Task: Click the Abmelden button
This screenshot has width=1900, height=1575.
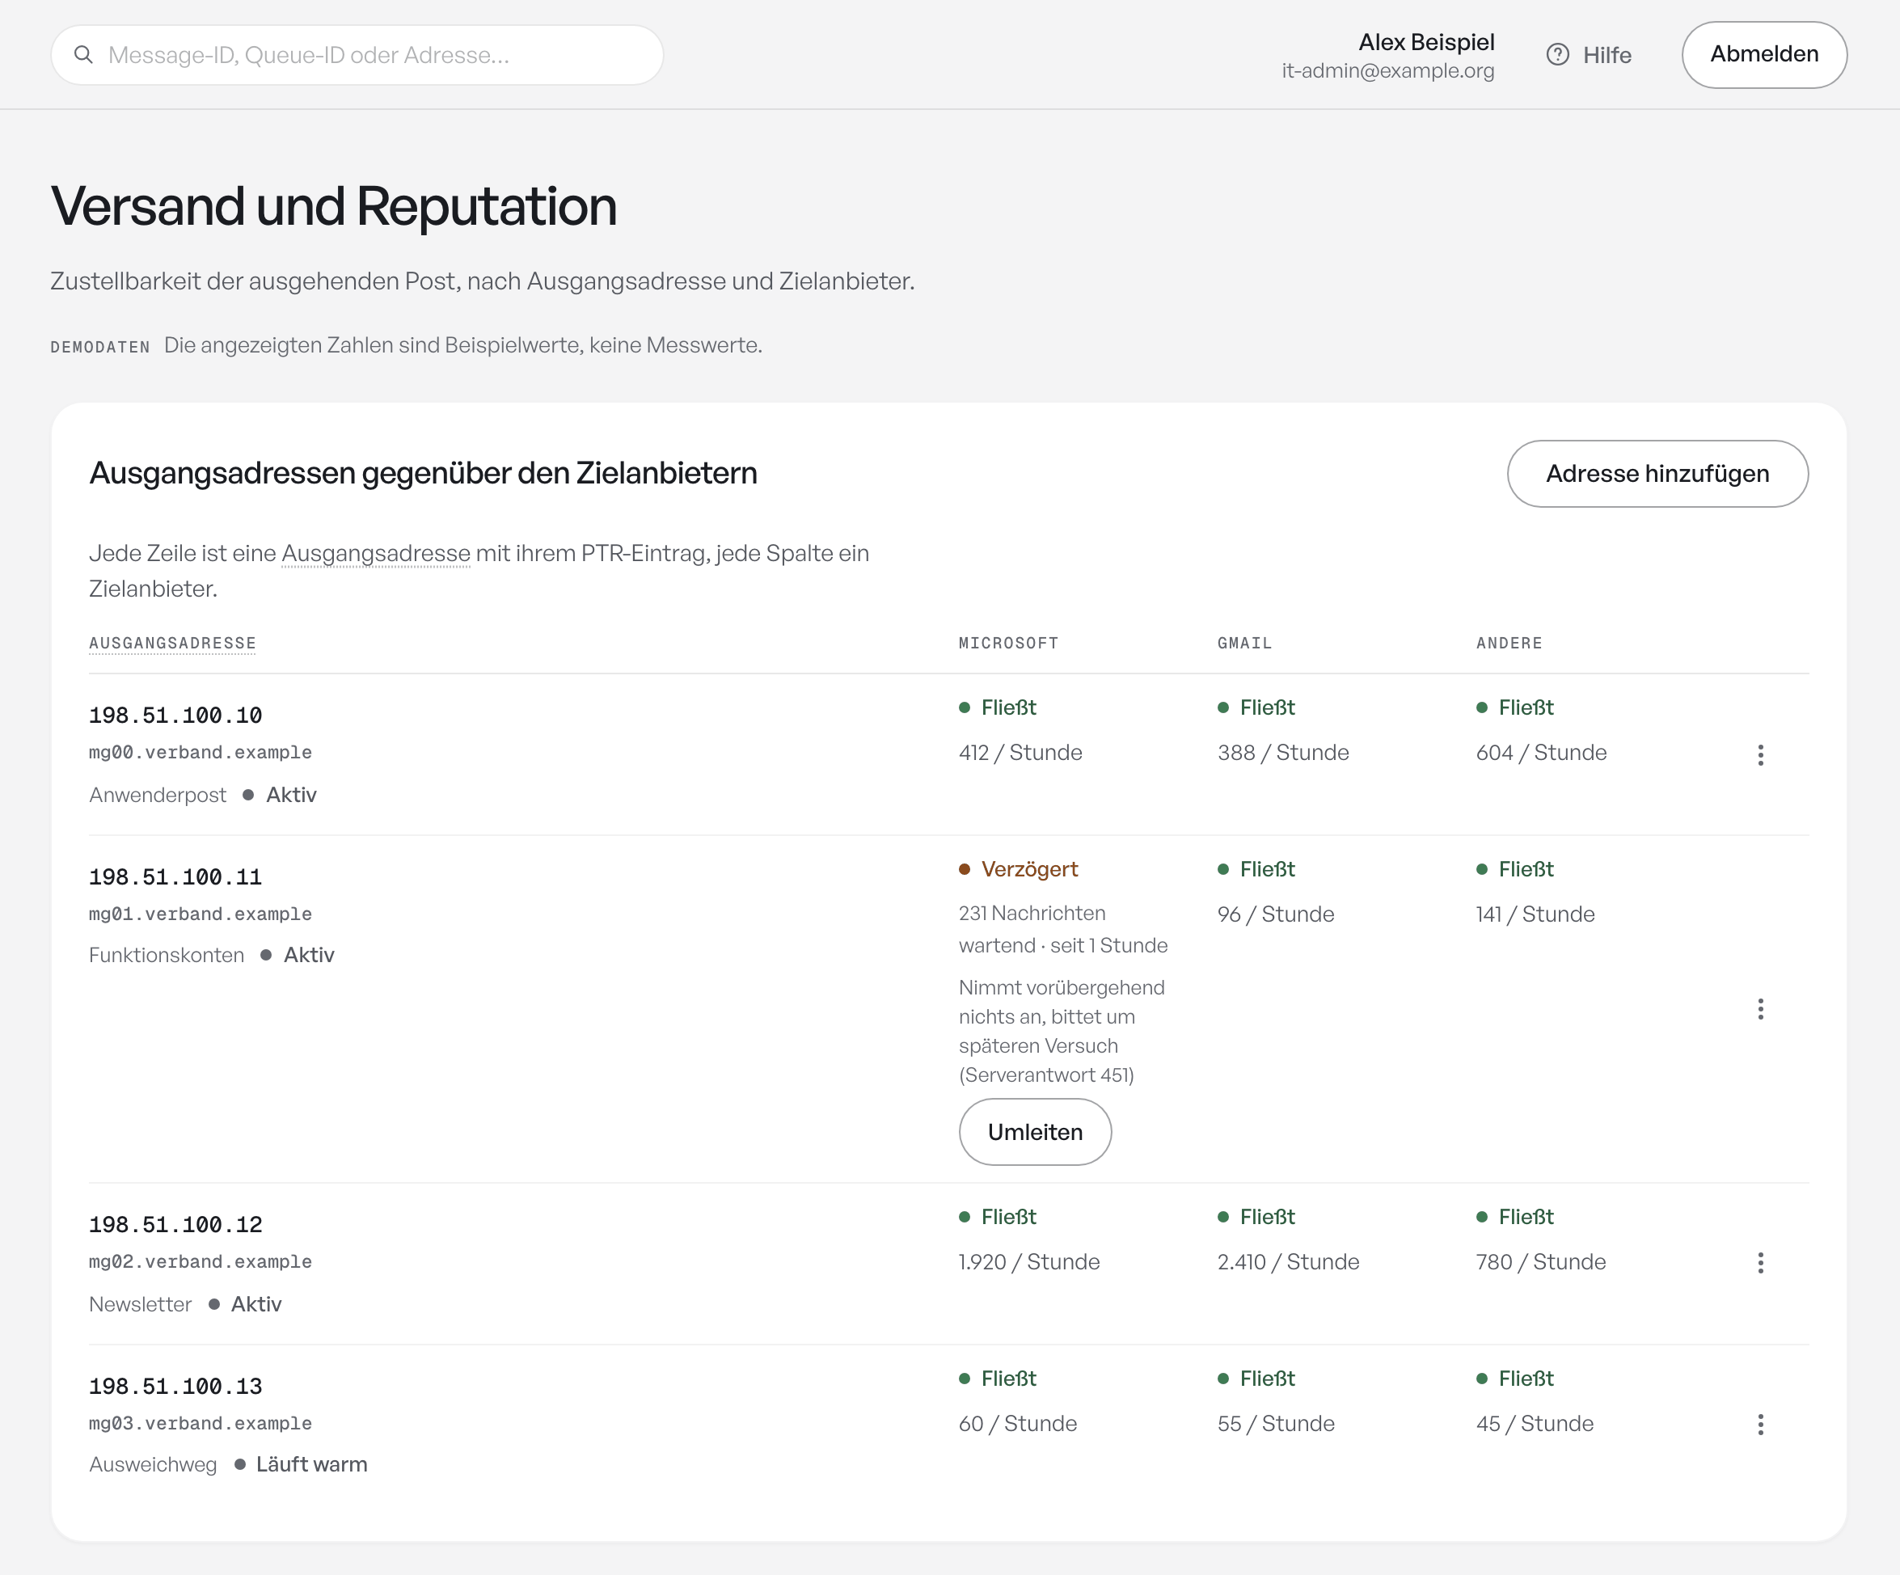Action: [1763, 55]
